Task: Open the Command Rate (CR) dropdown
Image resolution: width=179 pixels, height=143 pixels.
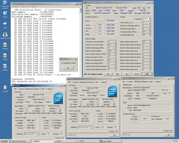Action: tap(150, 35)
